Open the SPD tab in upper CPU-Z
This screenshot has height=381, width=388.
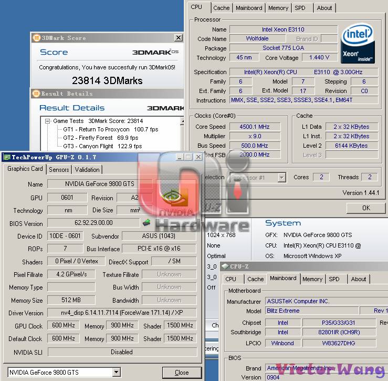pos(300,8)
